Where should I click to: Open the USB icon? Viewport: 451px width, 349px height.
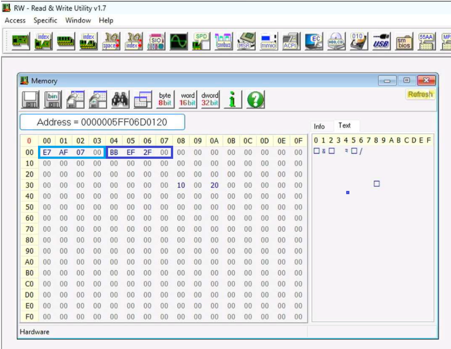click(381, 41)
